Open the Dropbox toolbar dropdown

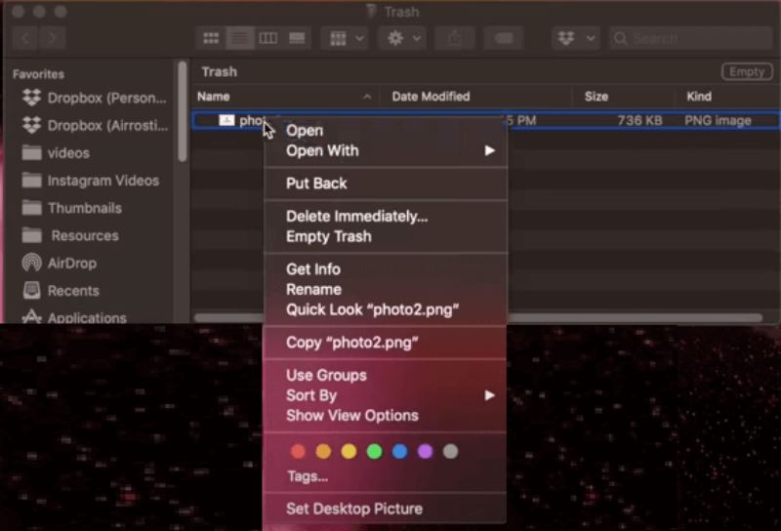click(575, 38)
